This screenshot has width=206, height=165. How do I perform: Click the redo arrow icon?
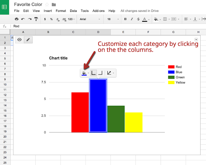[x=30, y=19]
